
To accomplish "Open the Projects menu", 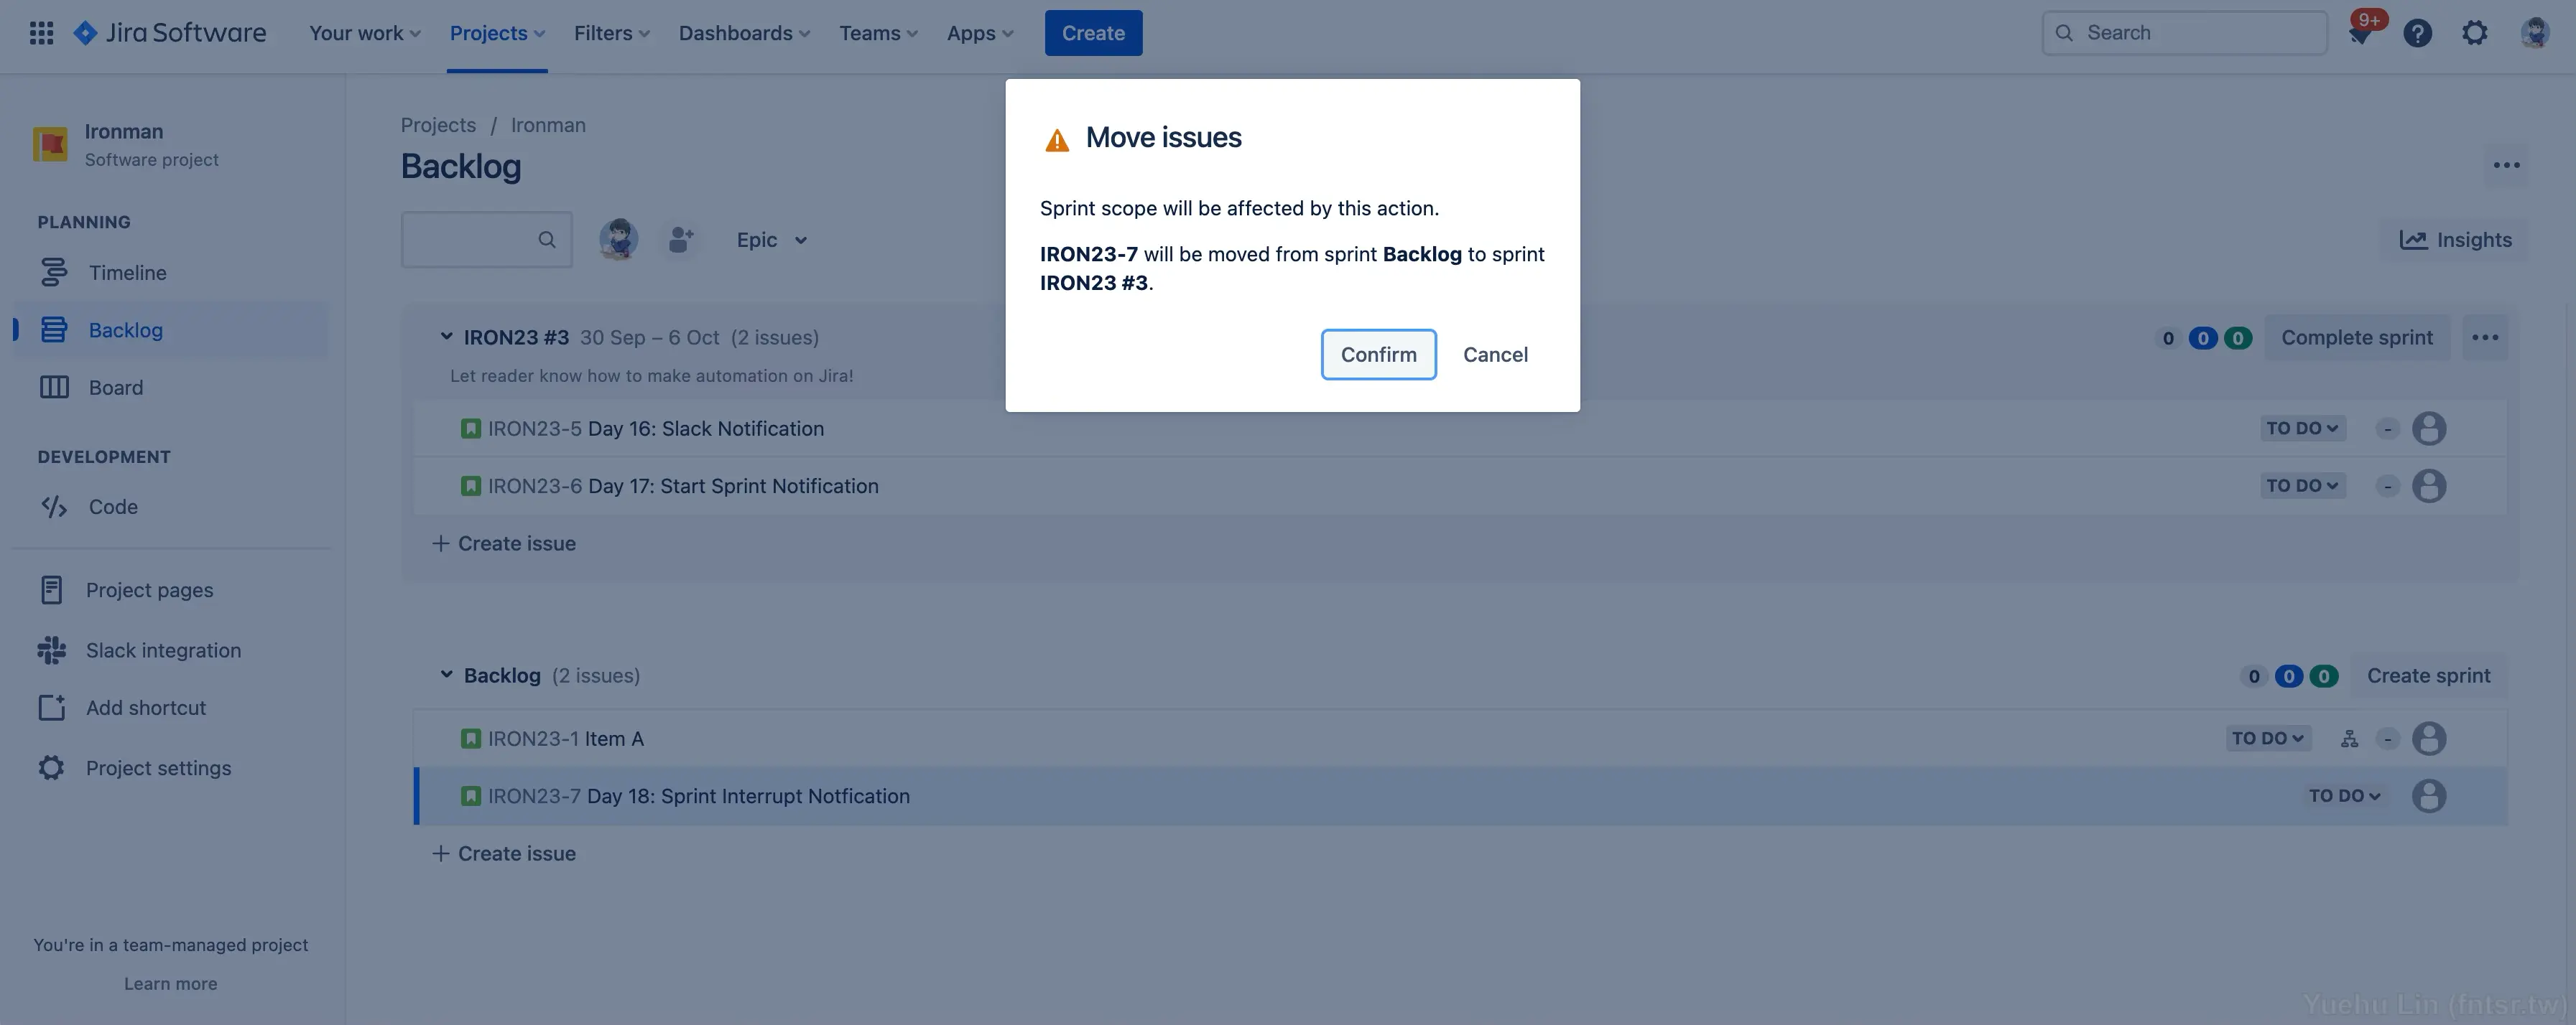I will (x=497, y=33).
